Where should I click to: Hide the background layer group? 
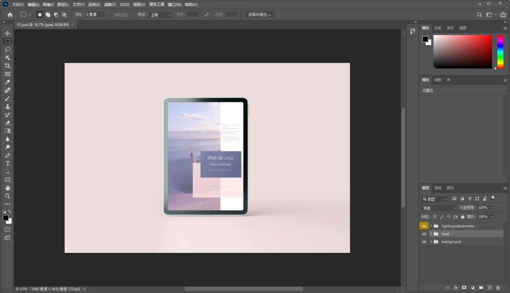point(424,242)
